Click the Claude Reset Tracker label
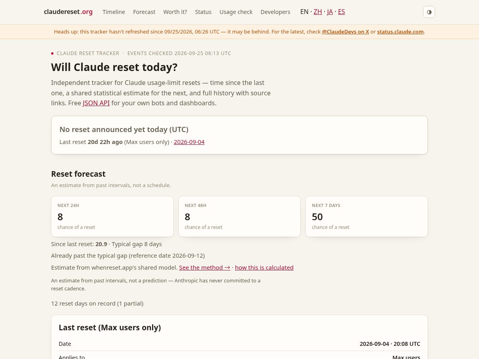Image resolution: width=479 pixels, height=359 pixels. click(x=88, y=53)
